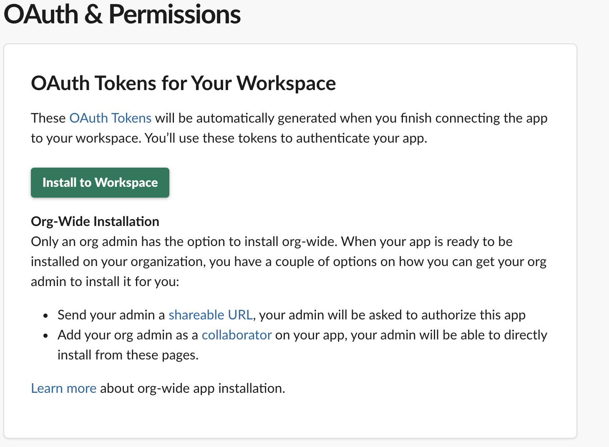609x447 pixels.
Task: Click "admin to install it for you:" text
Action: (x=105, y=281)
